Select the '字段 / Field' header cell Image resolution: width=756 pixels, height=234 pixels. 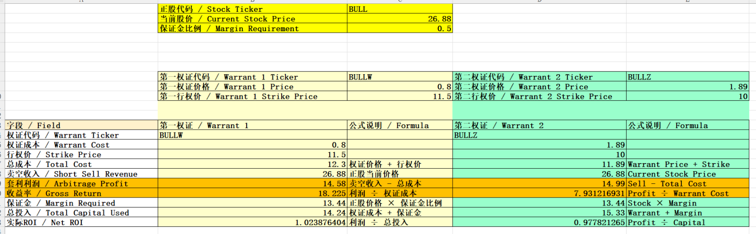[x=81, y=125]
